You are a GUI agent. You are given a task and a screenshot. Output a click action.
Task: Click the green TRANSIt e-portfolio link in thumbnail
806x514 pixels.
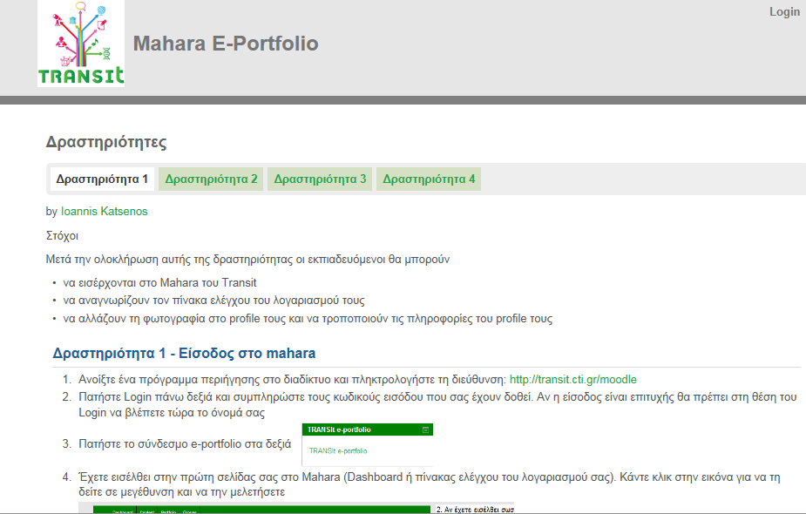338,450
